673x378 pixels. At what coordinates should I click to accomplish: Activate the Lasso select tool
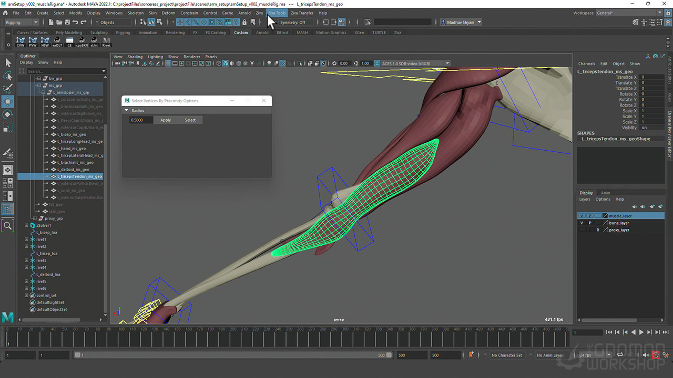tap(8, 76)
